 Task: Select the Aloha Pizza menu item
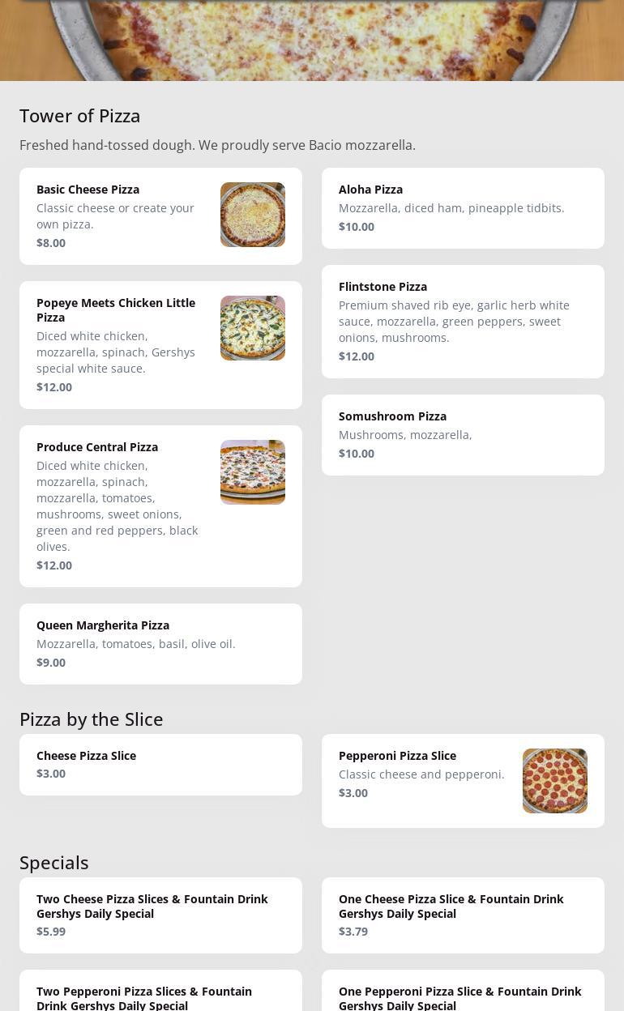[x=463, y=208]
